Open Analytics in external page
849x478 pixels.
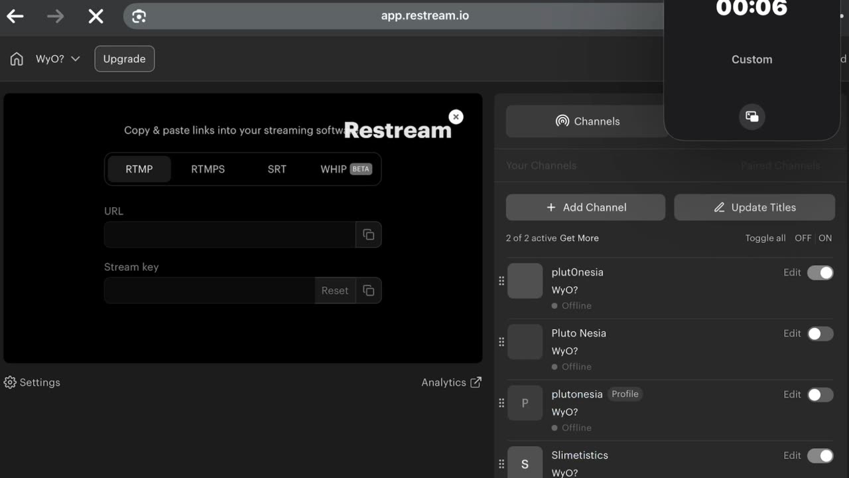451,382
